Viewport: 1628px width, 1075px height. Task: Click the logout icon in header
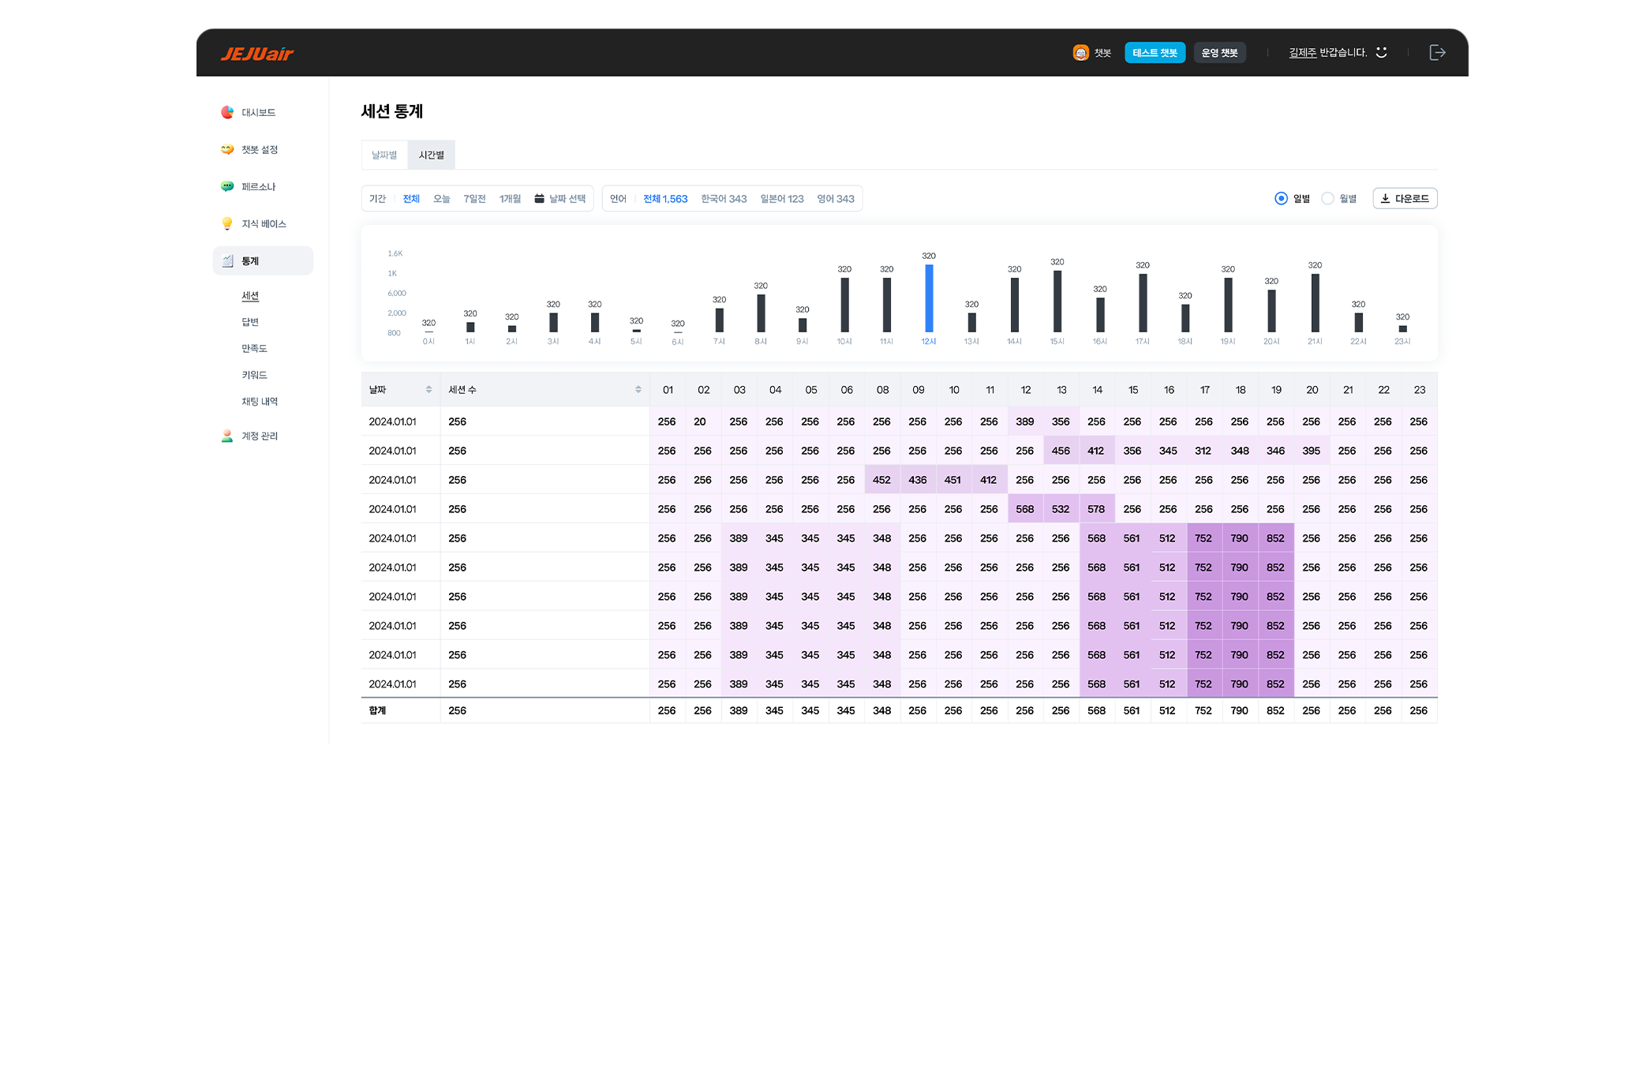pyautogui.click(x=1437, y=52)
